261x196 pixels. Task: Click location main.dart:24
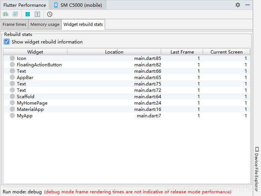pos(148,103)
